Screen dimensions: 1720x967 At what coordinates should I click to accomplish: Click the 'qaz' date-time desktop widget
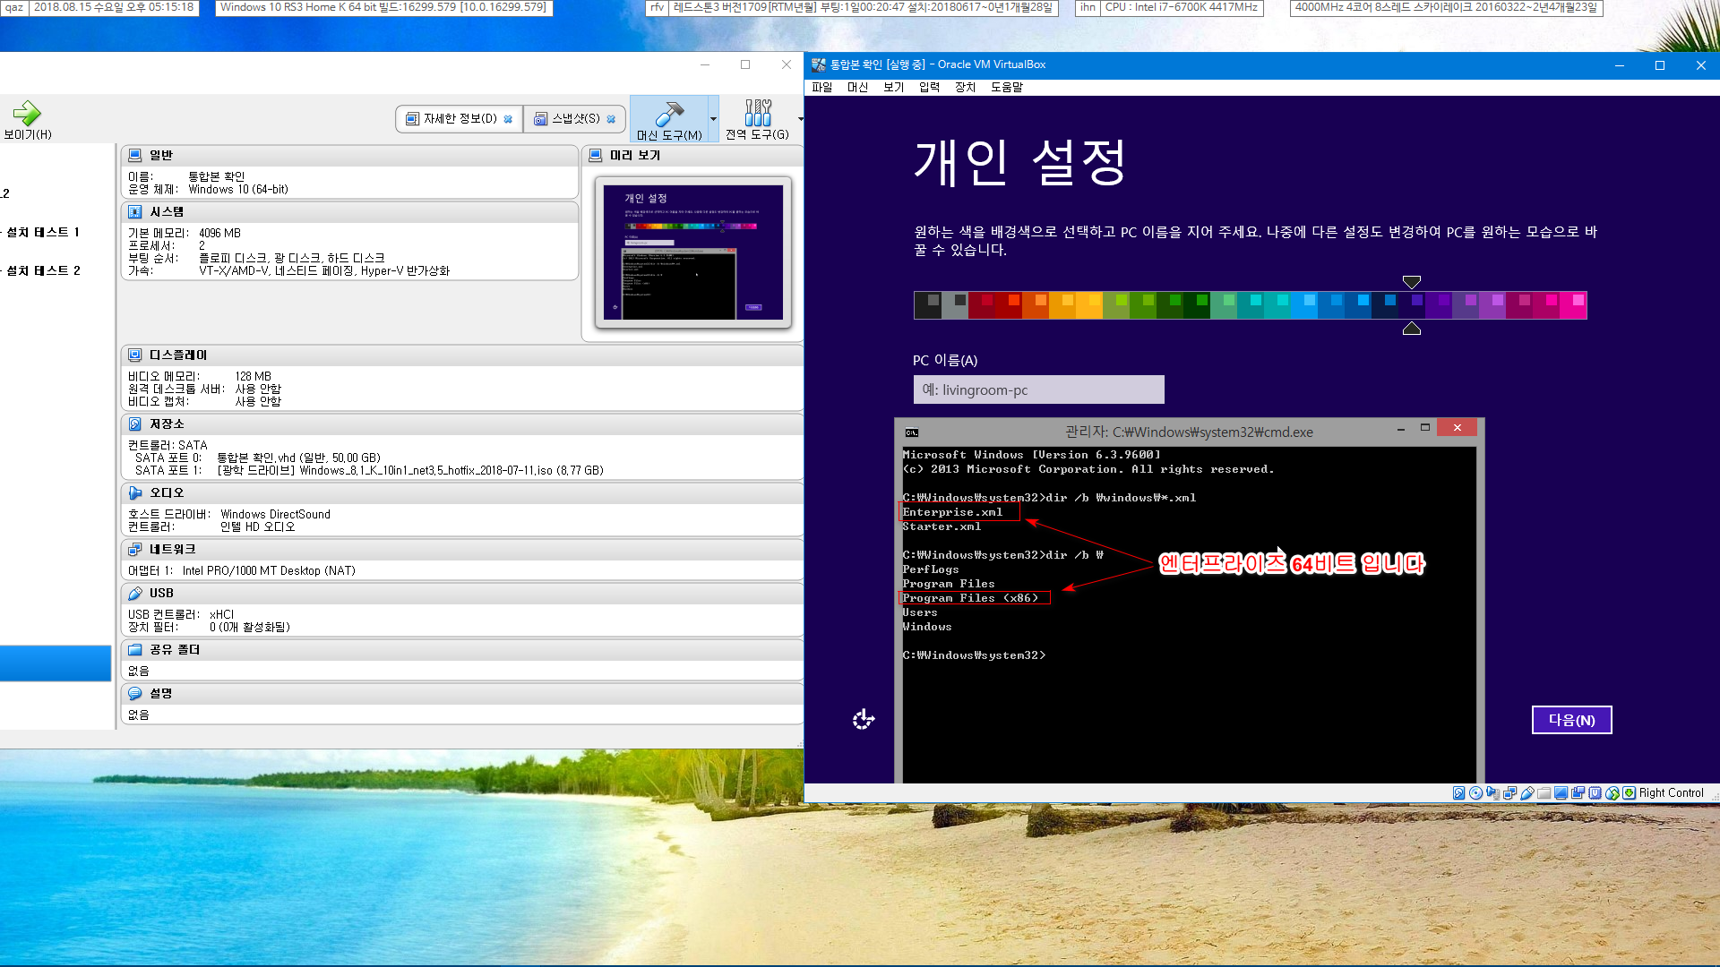tap(99, 7)
